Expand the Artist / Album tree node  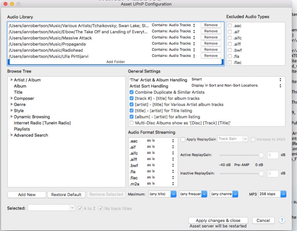point(12,80)
